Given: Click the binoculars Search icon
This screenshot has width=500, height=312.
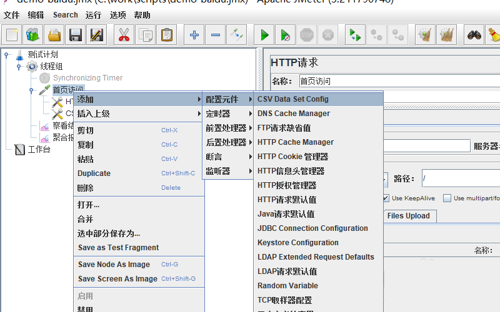Looking at the screenshot, I should (x=474, y=35).
